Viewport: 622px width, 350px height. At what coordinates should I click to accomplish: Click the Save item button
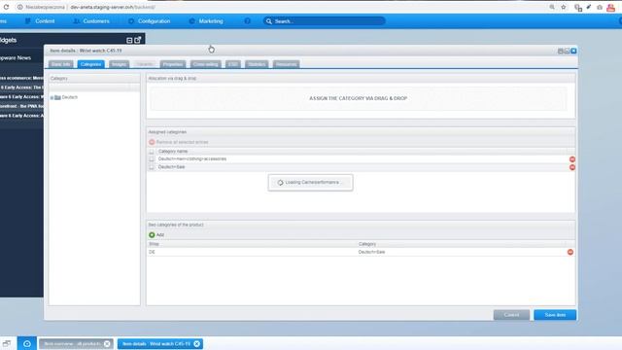555,315
